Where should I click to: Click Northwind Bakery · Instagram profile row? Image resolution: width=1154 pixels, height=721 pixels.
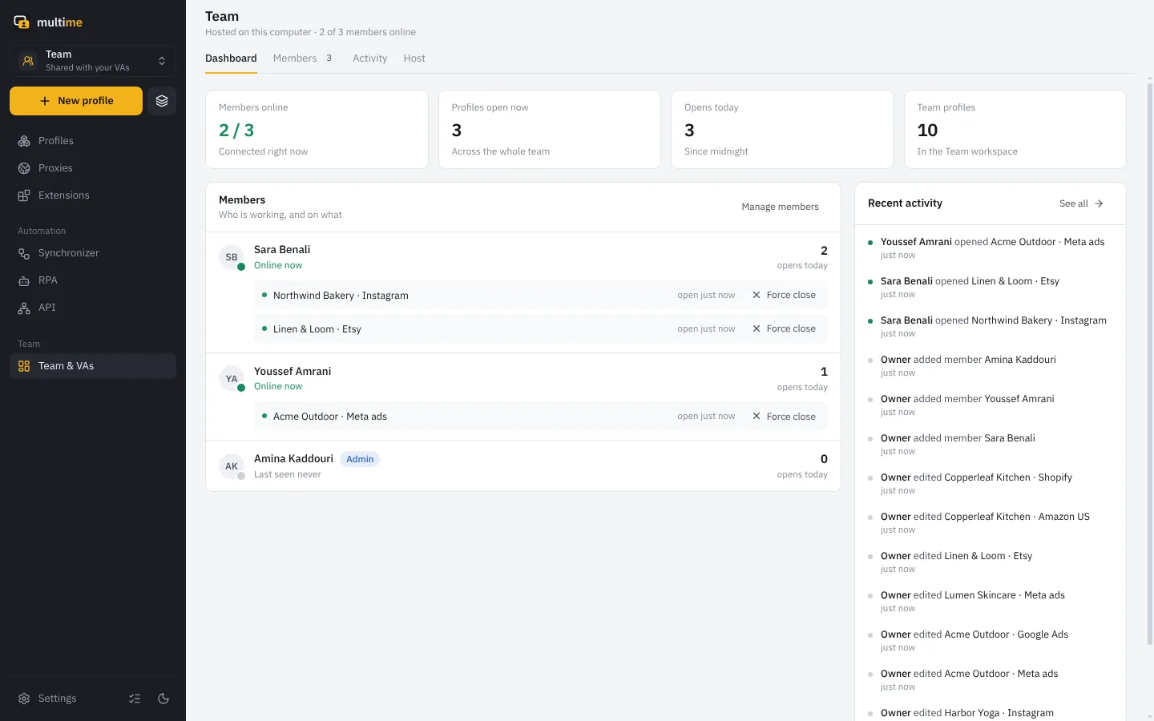pyautogui.click(x=541, y=295)
